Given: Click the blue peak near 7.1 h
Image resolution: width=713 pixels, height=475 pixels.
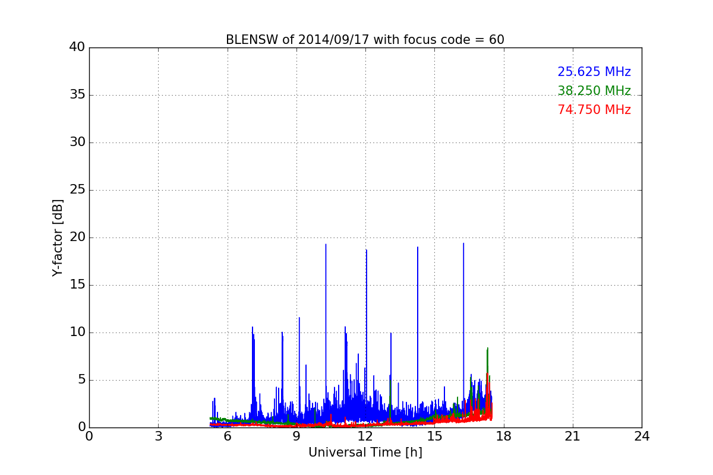Looking at the screenshot, I should (253, 327).
